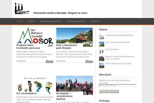
Task: Click sidebar thumbnail for Najava 6. tradicionalnog pohoda
Action: coord(102,58)
